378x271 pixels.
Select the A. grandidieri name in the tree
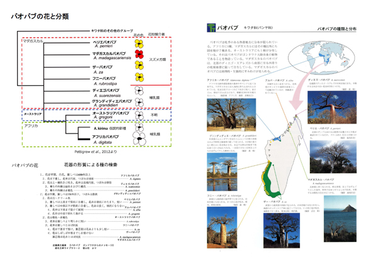[106, 105]
